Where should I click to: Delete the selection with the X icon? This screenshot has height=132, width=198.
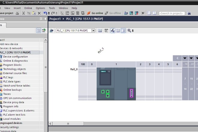[x=39, y=13]
